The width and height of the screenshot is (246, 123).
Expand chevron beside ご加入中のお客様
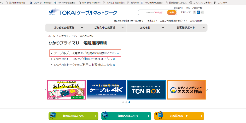tap(123, 28)
